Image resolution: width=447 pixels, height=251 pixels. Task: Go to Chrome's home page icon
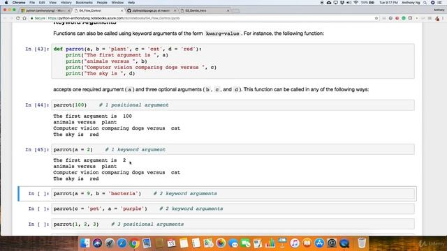(x=24, y=18)
